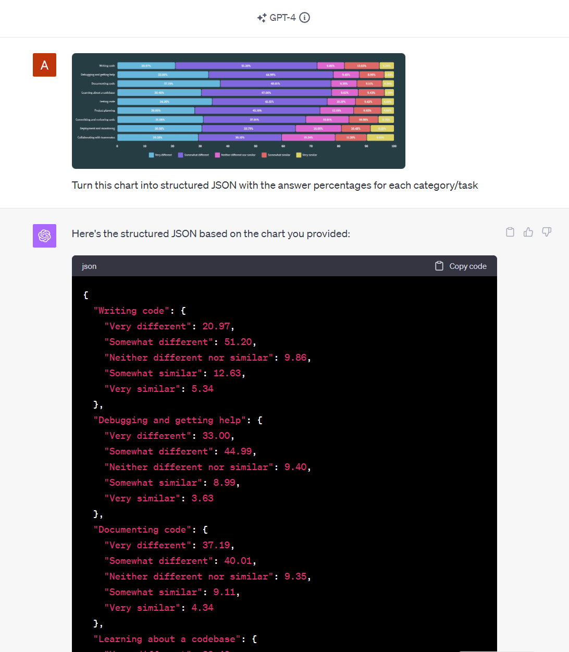Click the info icon next to GPT-4
The height and width of the screenshot is (652, 569).
305,18
